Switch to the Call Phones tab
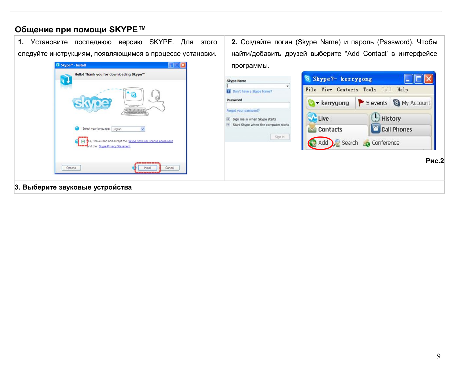 (x=400, y=130)
